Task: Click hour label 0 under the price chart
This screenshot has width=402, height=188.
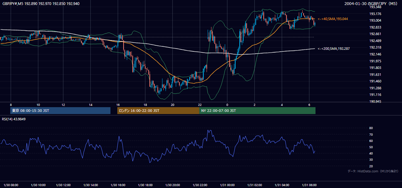Action: pos(227,105)
